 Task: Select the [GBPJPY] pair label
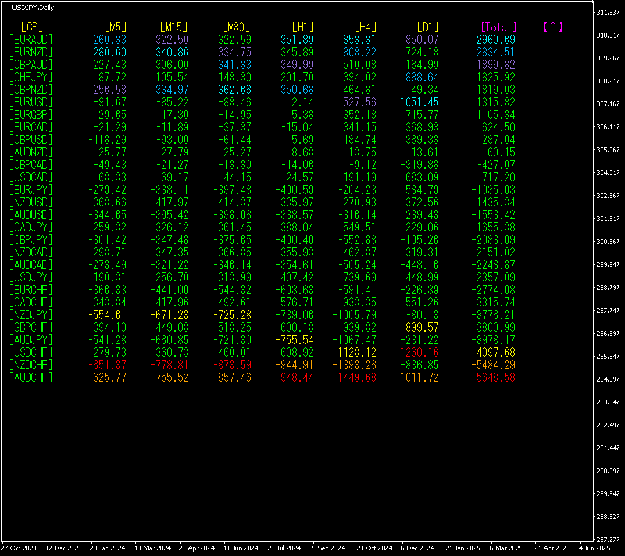(x=31, y=240)
